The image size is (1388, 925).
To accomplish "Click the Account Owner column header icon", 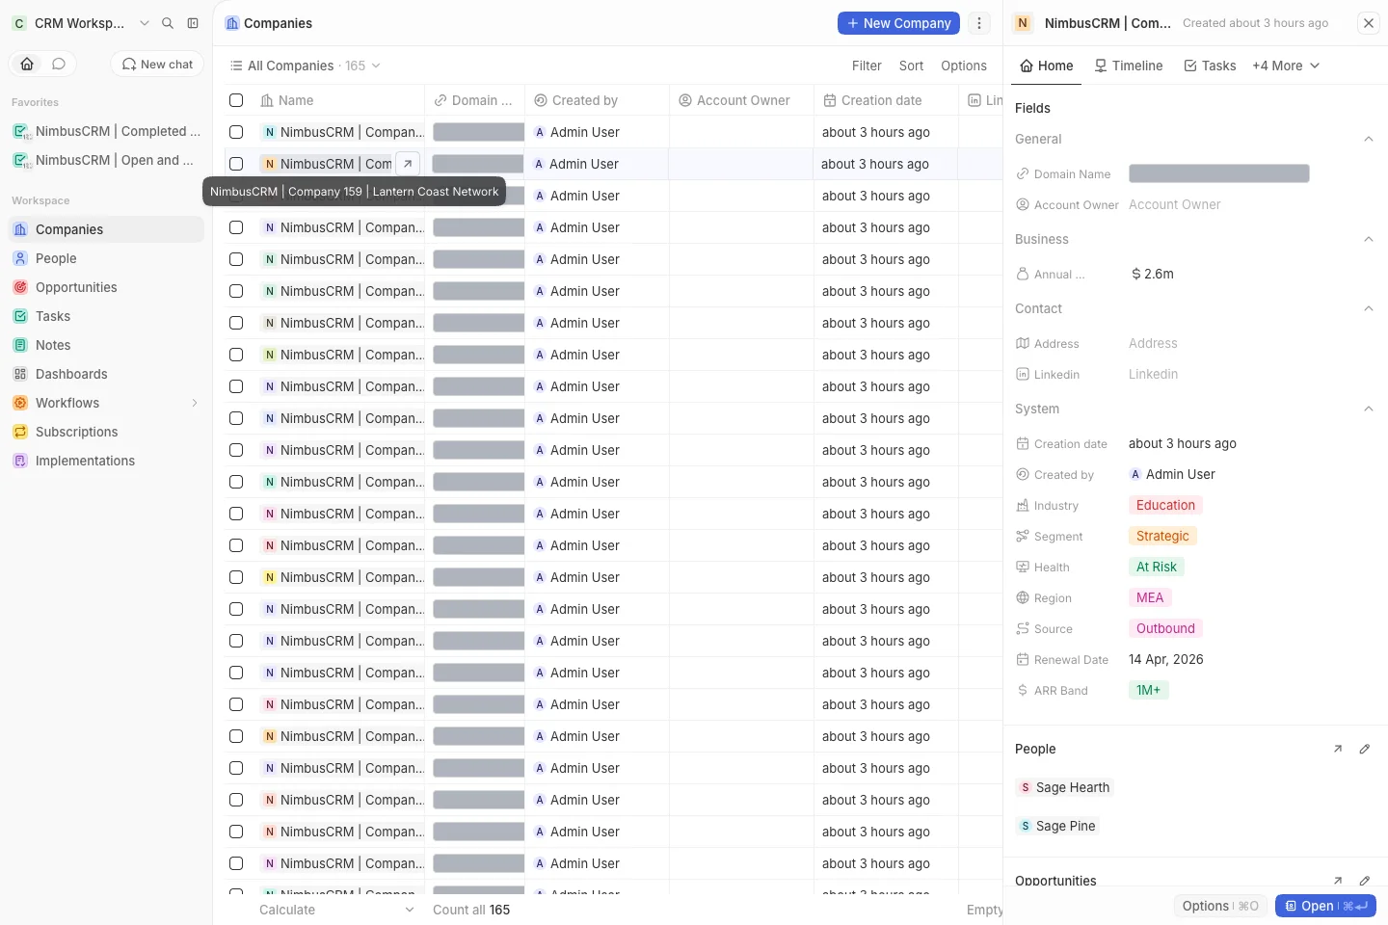I will [x=685, y=100].
